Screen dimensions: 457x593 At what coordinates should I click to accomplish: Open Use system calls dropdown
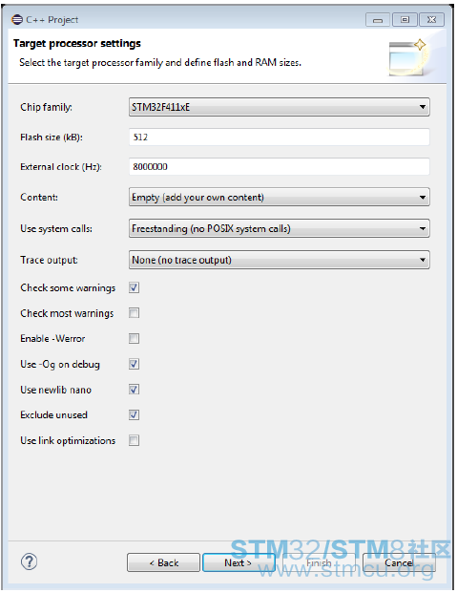(279, 228)
